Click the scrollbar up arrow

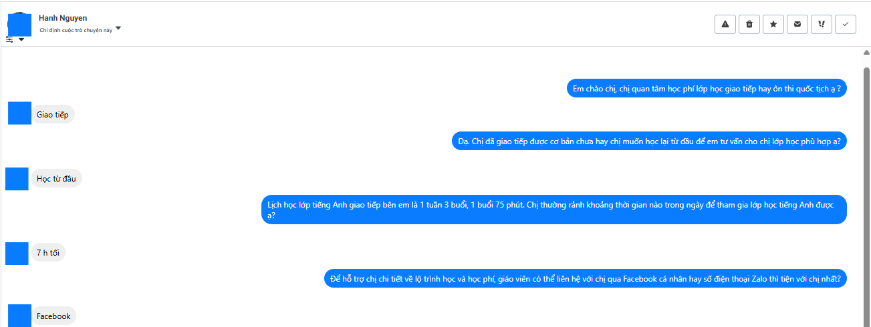pos(867,53)
